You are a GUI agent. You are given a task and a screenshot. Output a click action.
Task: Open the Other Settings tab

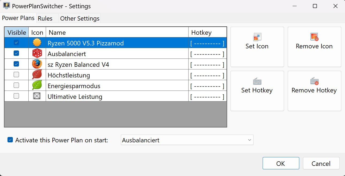pyautogui.click(x=80, y=18)
